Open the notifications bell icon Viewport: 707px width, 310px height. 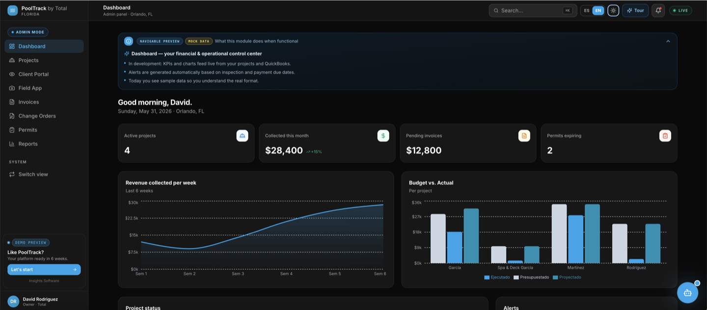click(x=658, y=10)
